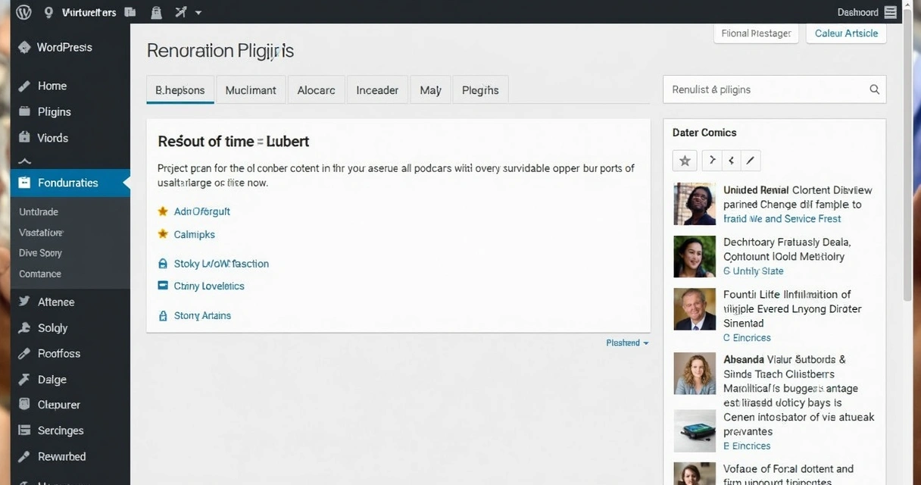Click the WordPress logo in admin bar
This screenshot has height=485, width=921.
pyautogui.click(x=24, y=12)
